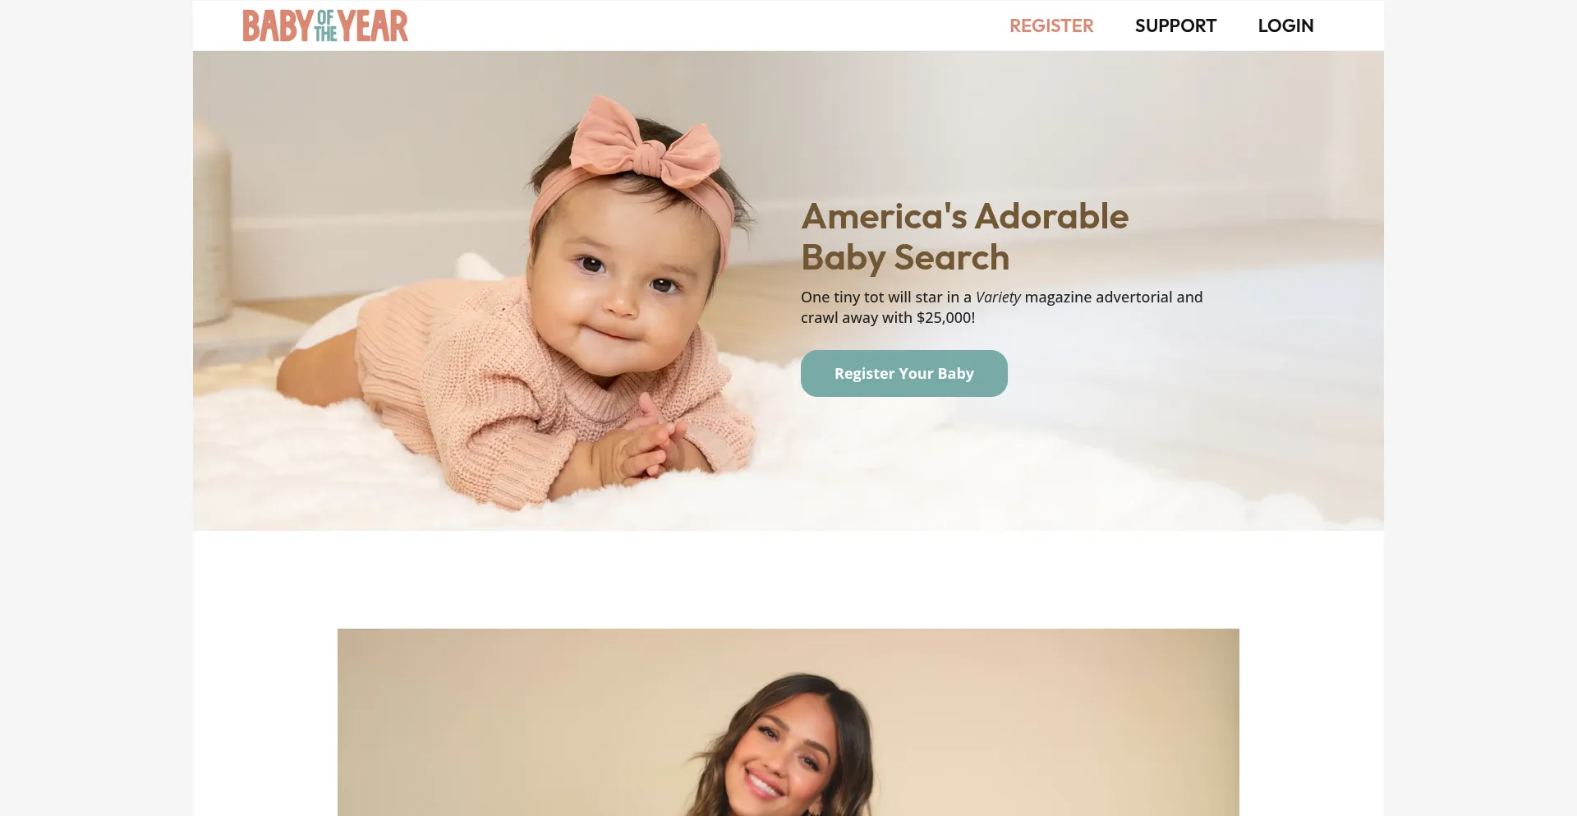Click the Register Your Baby button
This screenshot has width=1577, height=816.
pos(904,373)
